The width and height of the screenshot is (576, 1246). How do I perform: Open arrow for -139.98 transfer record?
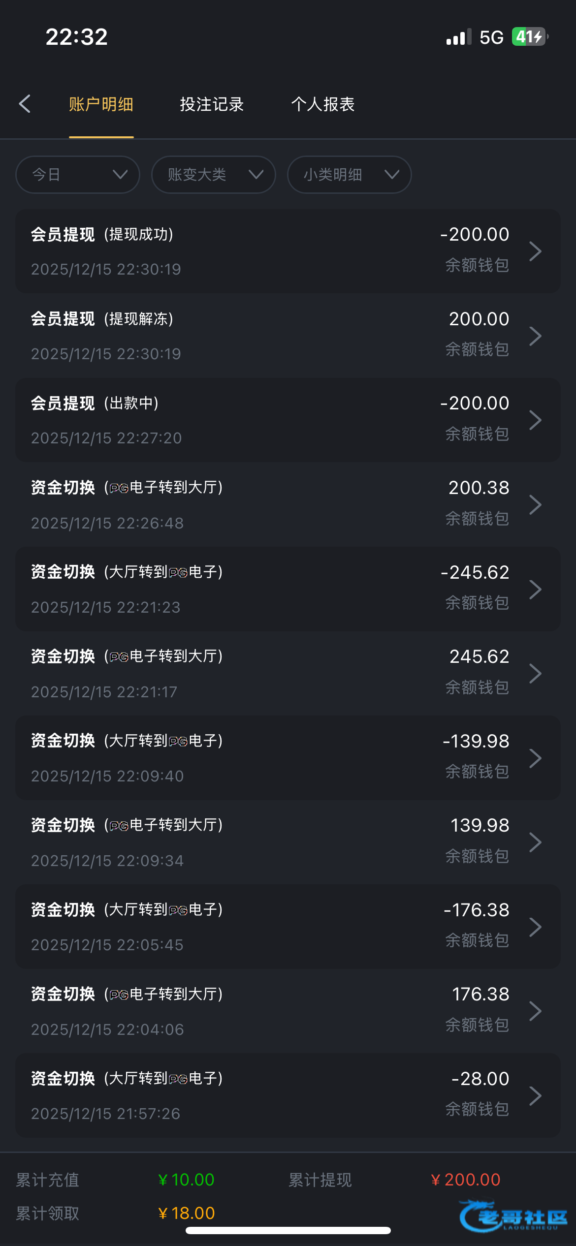point(535,758)
